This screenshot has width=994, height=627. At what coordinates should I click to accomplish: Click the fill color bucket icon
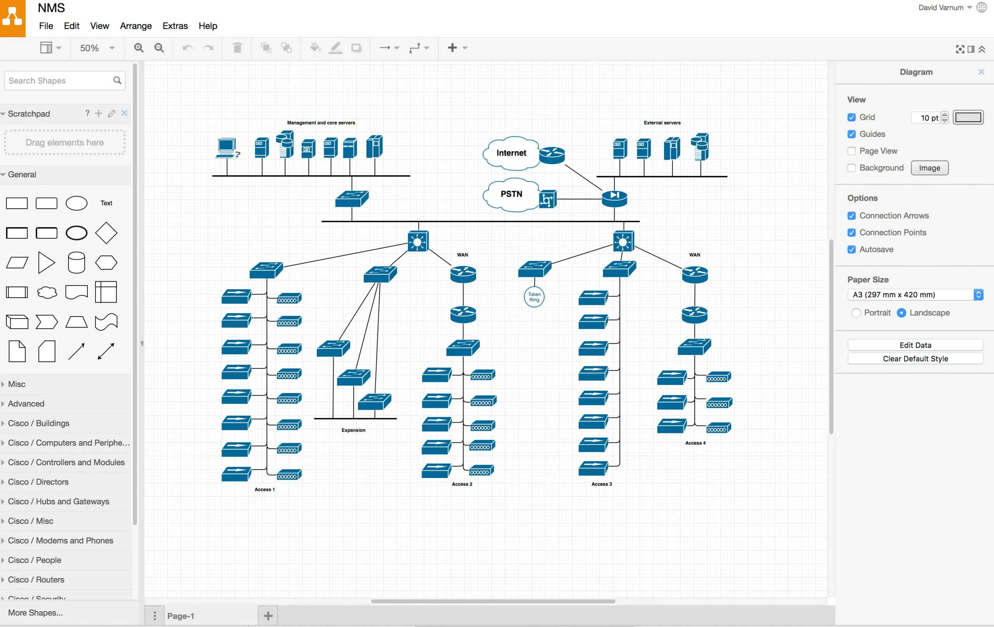tap(315, 48)
